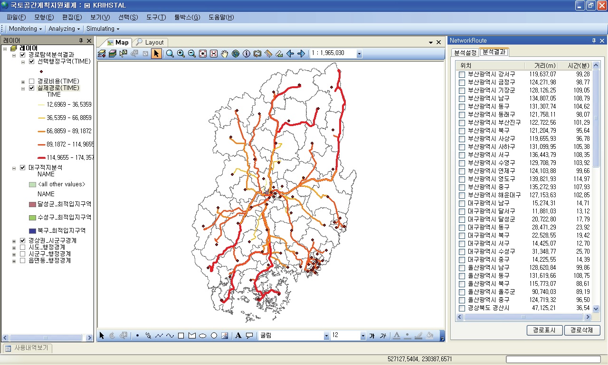Viewport: 608px width, 365px height.
Task: Toggle the 경상권_시군구경계 layer checkbox
Action: [22, 241]
